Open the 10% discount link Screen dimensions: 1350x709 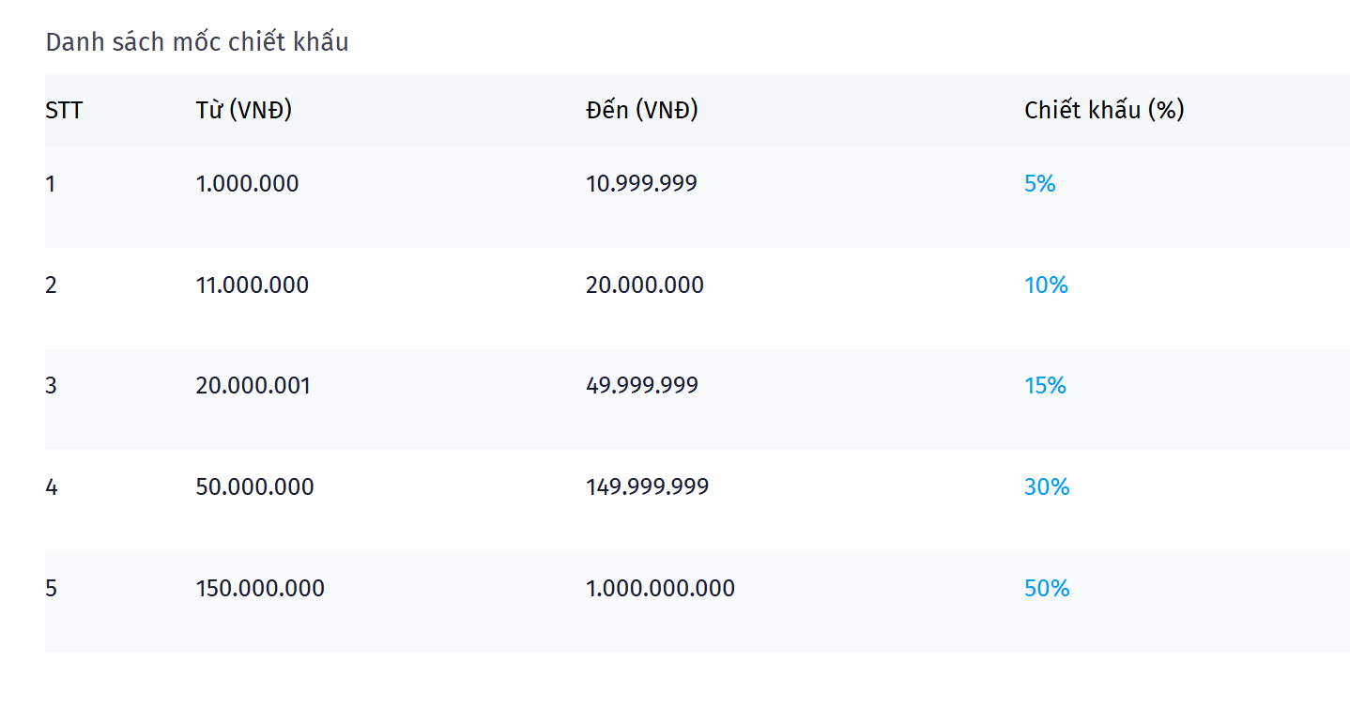tap(1046, 285)
